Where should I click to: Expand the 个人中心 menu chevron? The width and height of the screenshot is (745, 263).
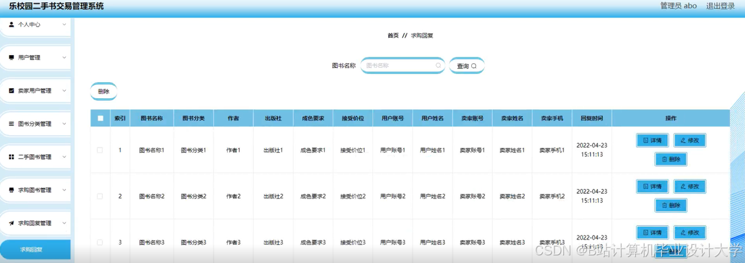(64, 25)
